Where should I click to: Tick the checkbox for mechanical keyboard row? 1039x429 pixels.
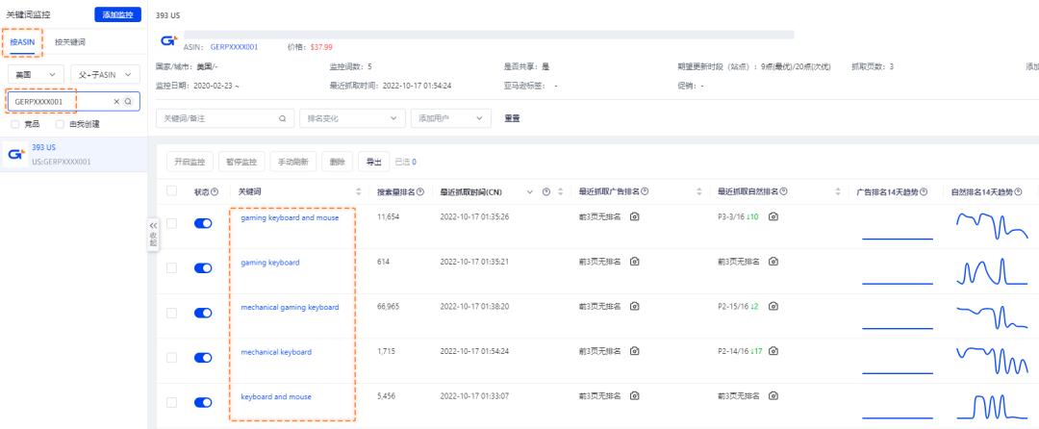pos(171,358)
